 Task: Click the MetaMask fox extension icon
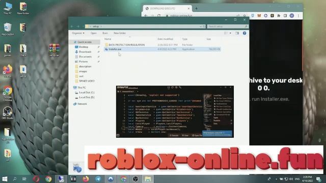click(x=259, y=16)
